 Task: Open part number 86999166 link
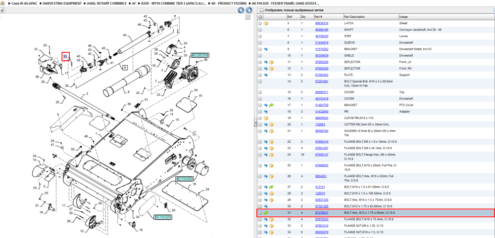[322, 30]
